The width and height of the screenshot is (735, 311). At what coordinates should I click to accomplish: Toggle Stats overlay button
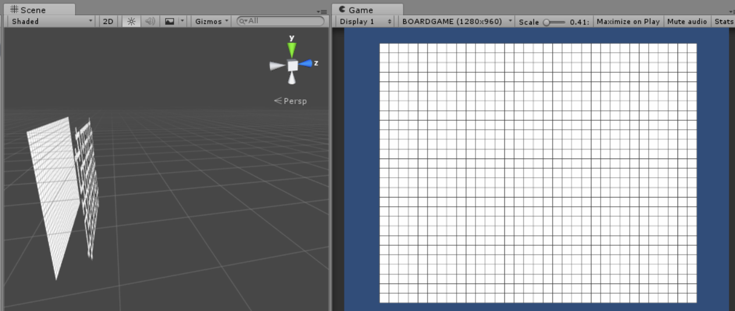pos(723,22)
